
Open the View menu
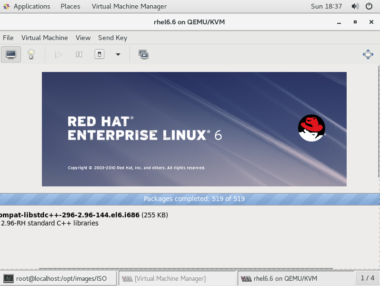(x=83, y=38)
